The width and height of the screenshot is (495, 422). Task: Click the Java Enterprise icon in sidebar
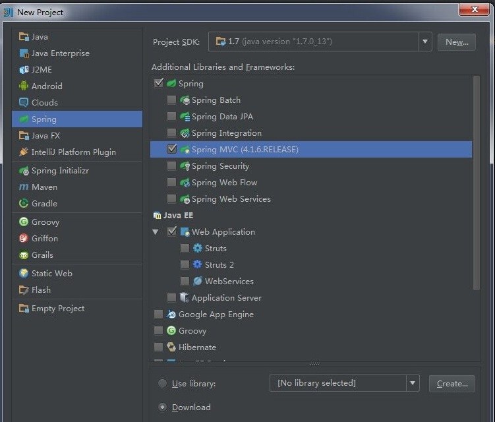click(x=24, y=53)
